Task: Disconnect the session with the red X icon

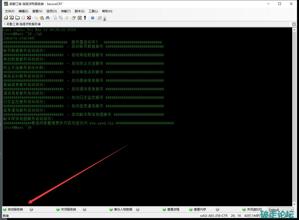Action: pos(29,18)
